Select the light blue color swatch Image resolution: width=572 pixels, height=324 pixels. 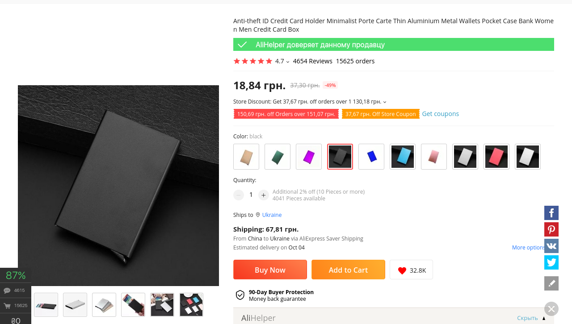(403, 157)
